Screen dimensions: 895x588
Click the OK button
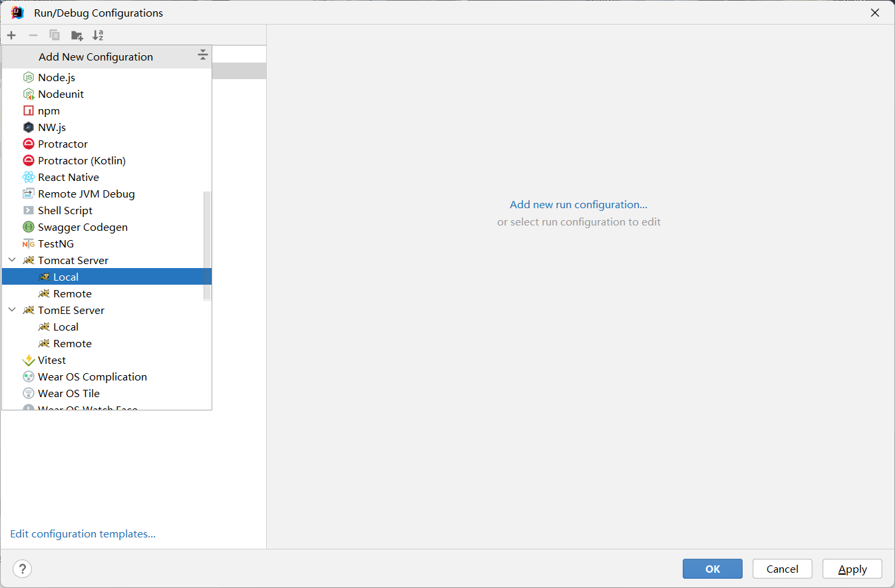713,569
